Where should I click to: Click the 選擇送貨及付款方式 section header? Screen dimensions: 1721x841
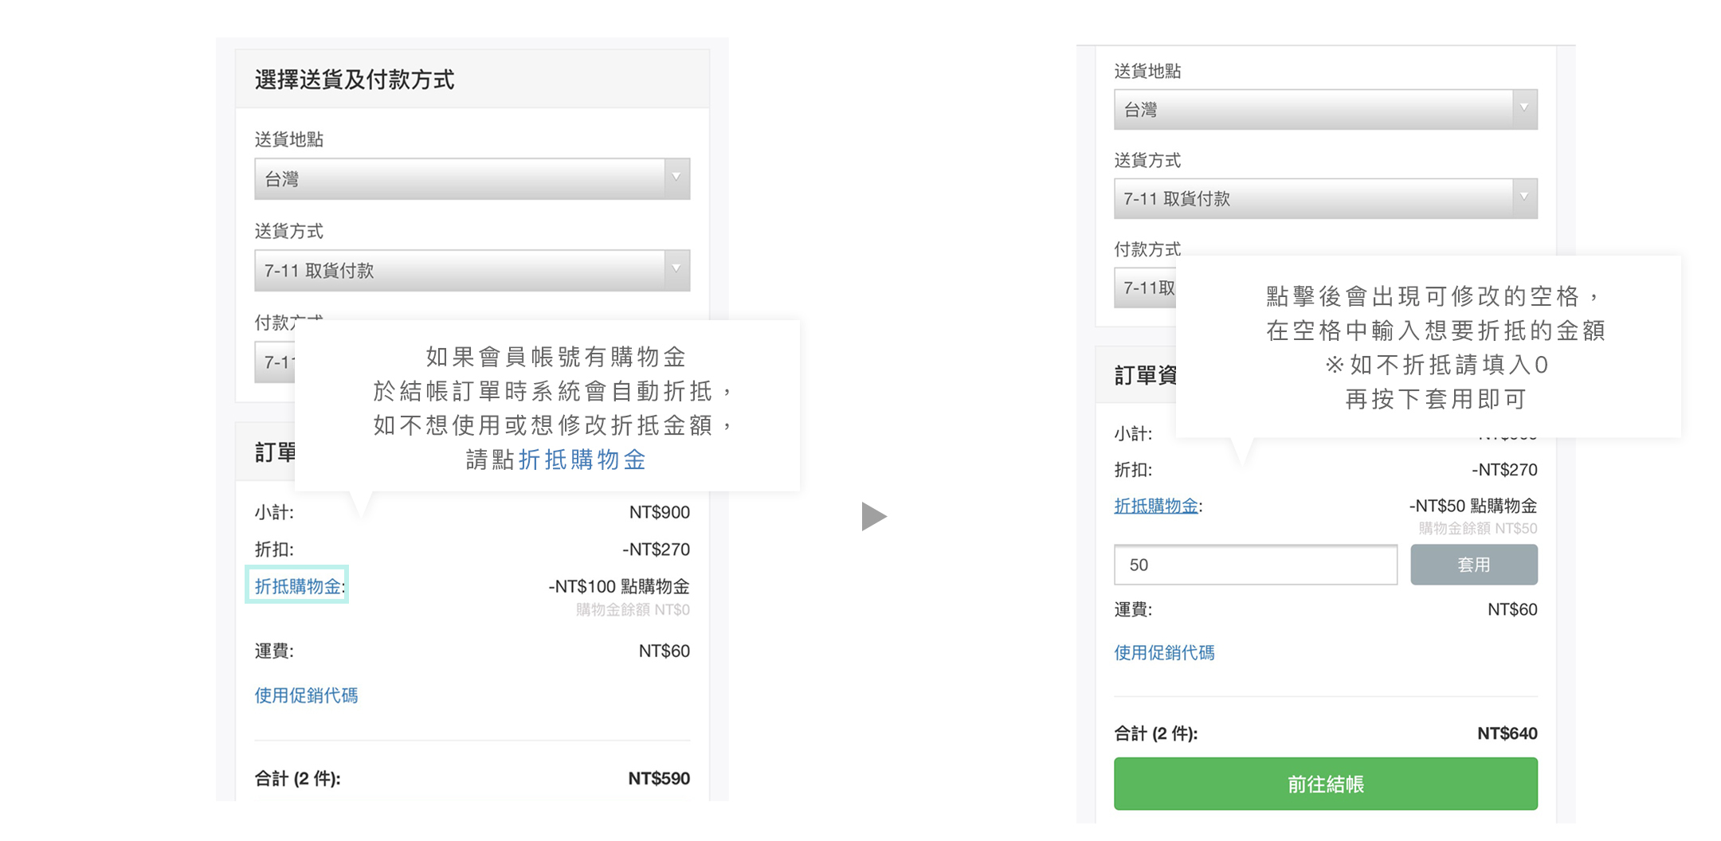353,80
